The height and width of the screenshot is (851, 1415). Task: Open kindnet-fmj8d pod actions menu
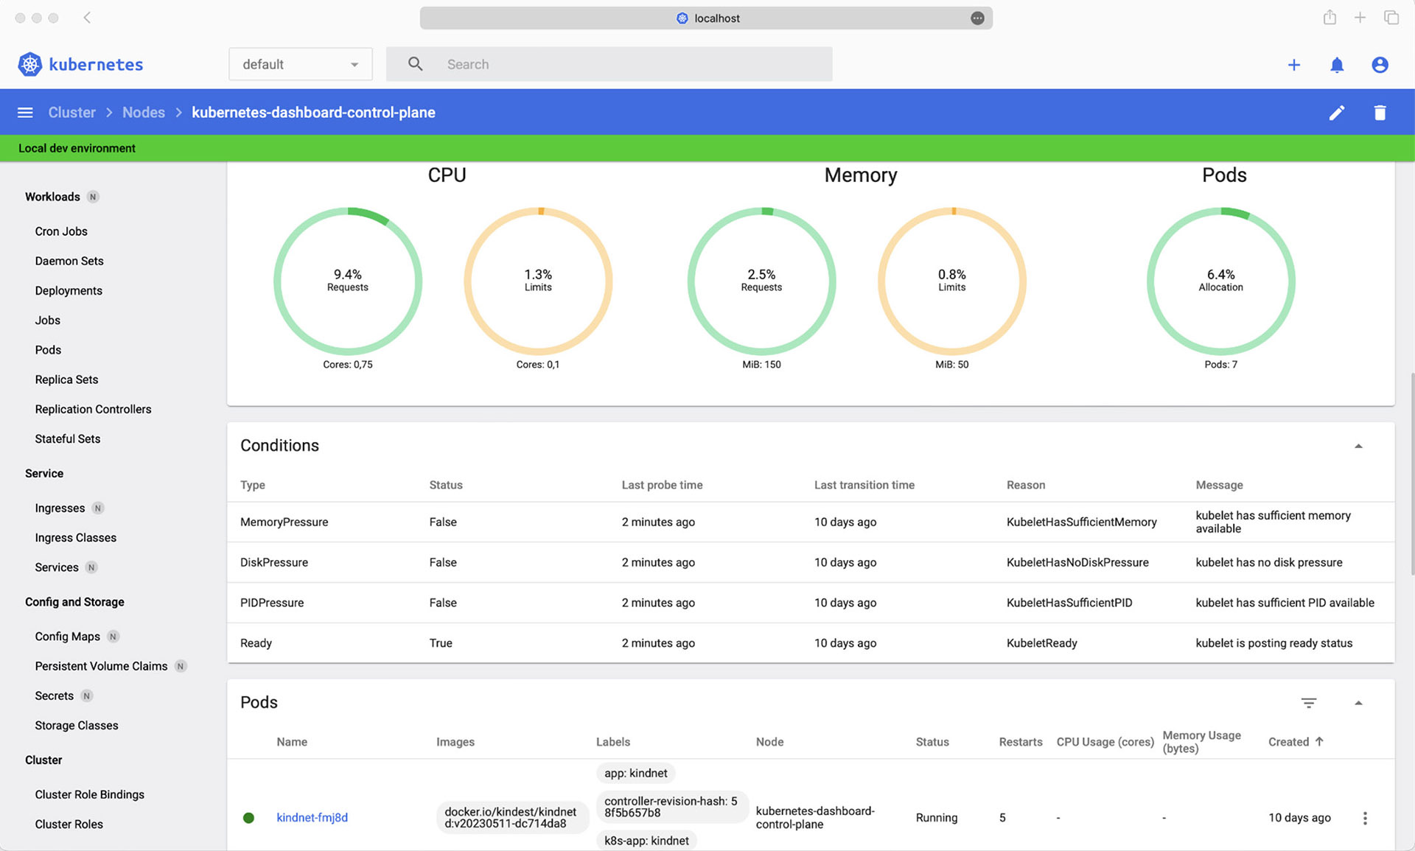tap(1365, 818)
